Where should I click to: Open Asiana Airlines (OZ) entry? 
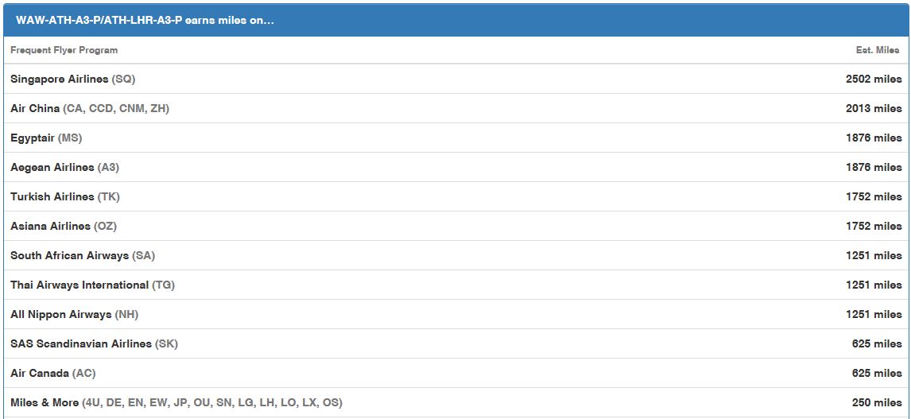coord(455,226)
